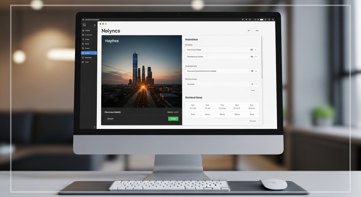Expand the arrow on the blue highlighted sidebar item
The width and height of the screenshot is (361, 197).
click(x=96, y=53)
